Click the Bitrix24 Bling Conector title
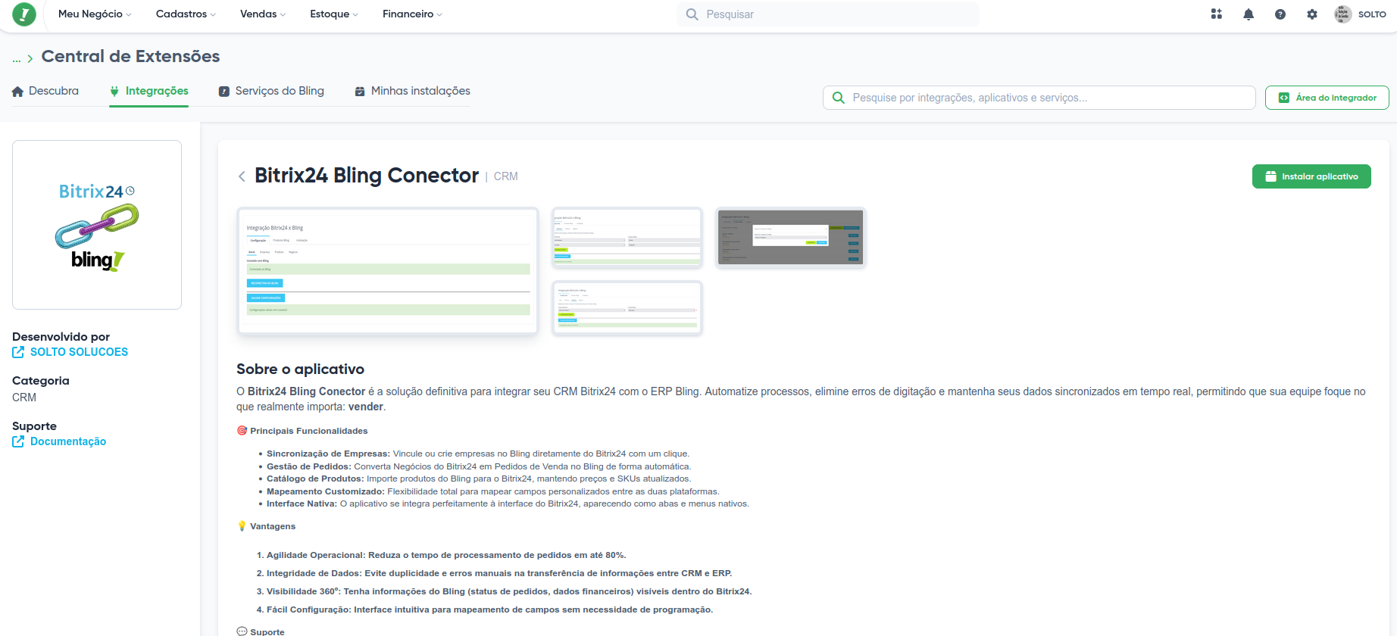 pyautogui.click(x=367, y=176)
